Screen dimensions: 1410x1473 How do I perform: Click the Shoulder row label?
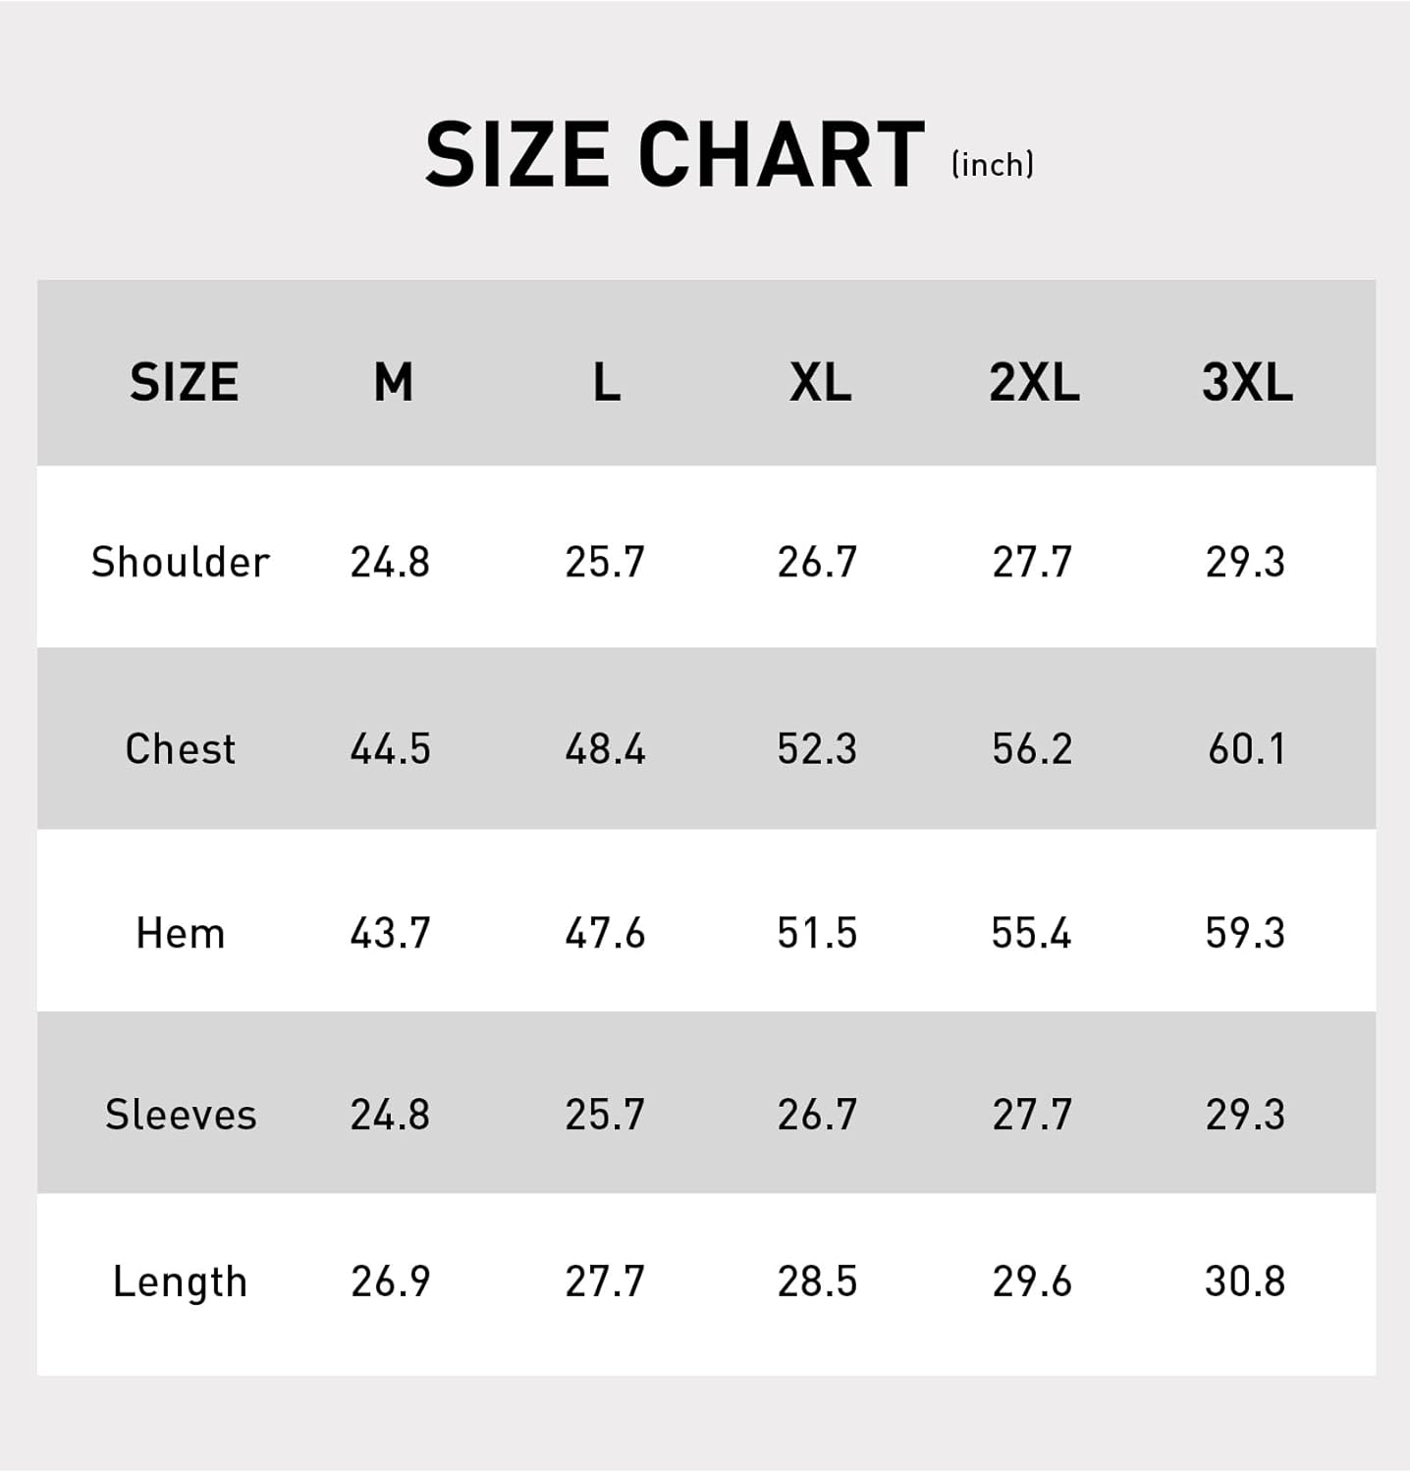(x=181, y=563)
